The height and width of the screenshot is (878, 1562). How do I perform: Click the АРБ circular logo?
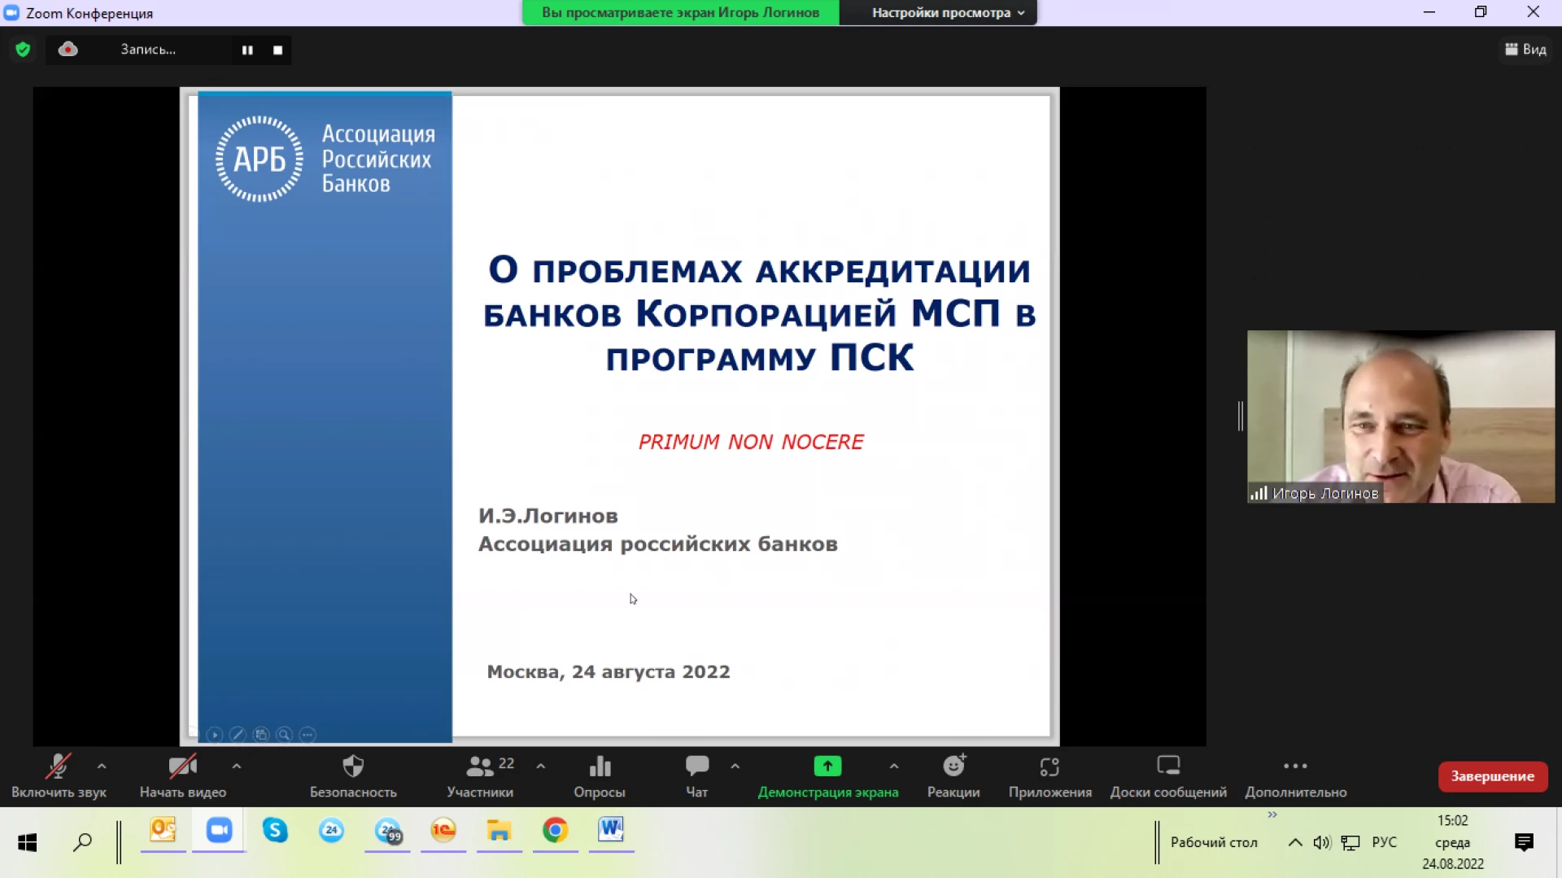coord(260,159)
